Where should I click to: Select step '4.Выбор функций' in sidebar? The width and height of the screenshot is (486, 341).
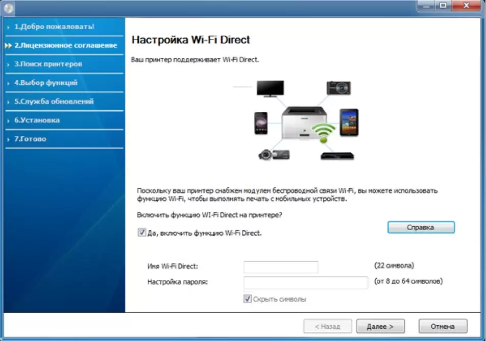click(x=45, y=83)
